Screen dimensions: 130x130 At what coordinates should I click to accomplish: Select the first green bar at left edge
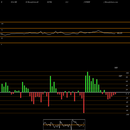click(x=2, y=88)
